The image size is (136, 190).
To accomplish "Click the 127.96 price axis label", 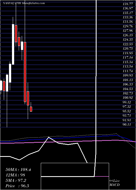I will tap(128, 31).
